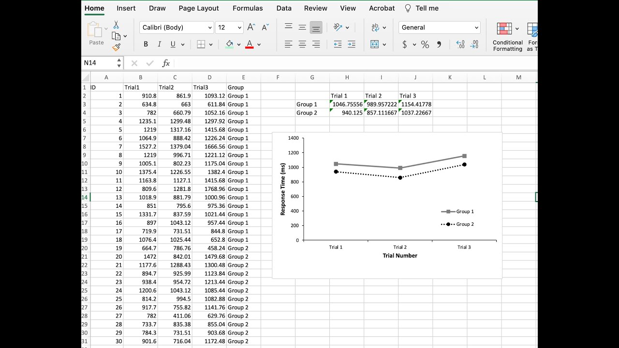Apply percent style format

(x=425, y=44)
